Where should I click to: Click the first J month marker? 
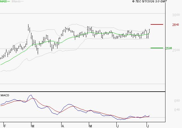tap(118, 126)
